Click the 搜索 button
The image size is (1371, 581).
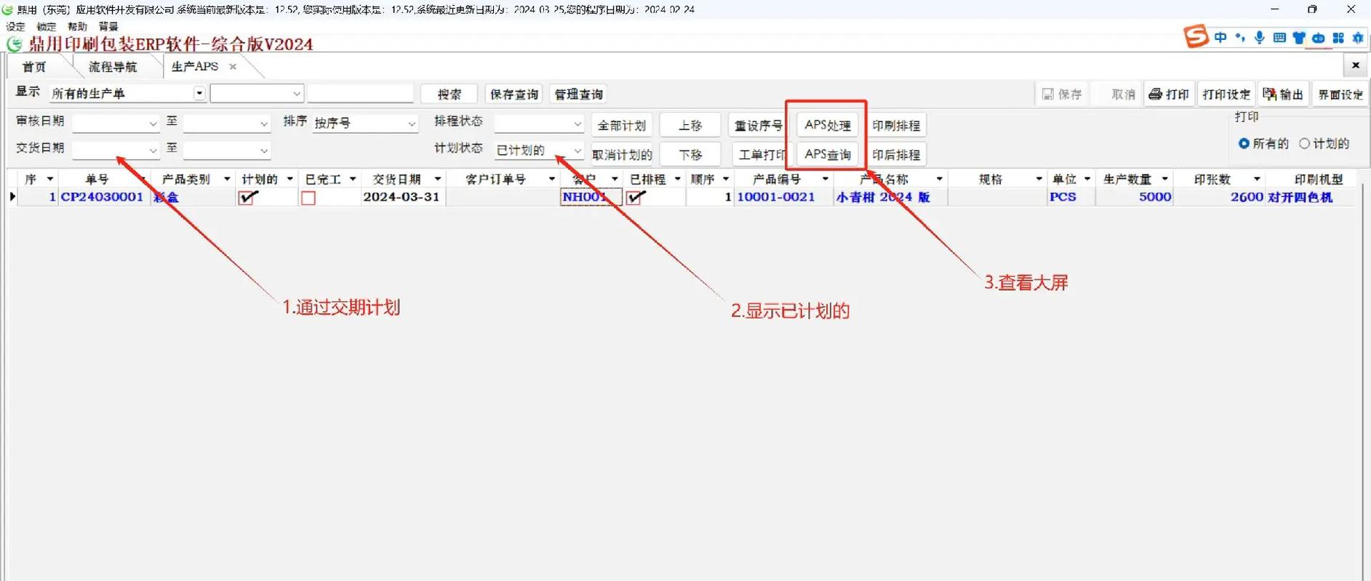(449, 94)
